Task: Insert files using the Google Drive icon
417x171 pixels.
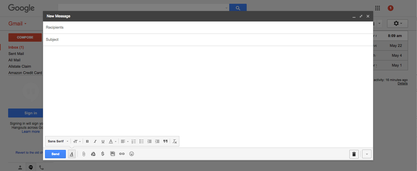Action: pyautogui.click(x=93, y=154)
